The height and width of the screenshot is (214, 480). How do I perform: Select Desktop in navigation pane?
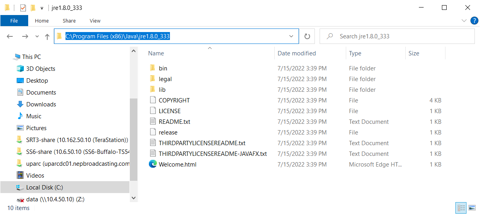click(x=37, y=81)
